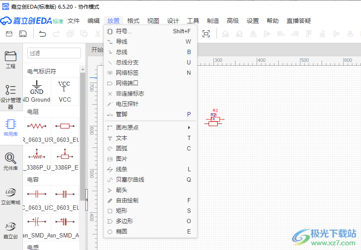361x250 pixels.
Task: Choose 线条 line menu item
Action: [x=150, y=169]
